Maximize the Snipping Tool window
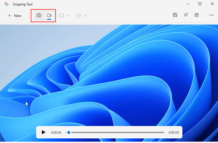 point(200,4)
